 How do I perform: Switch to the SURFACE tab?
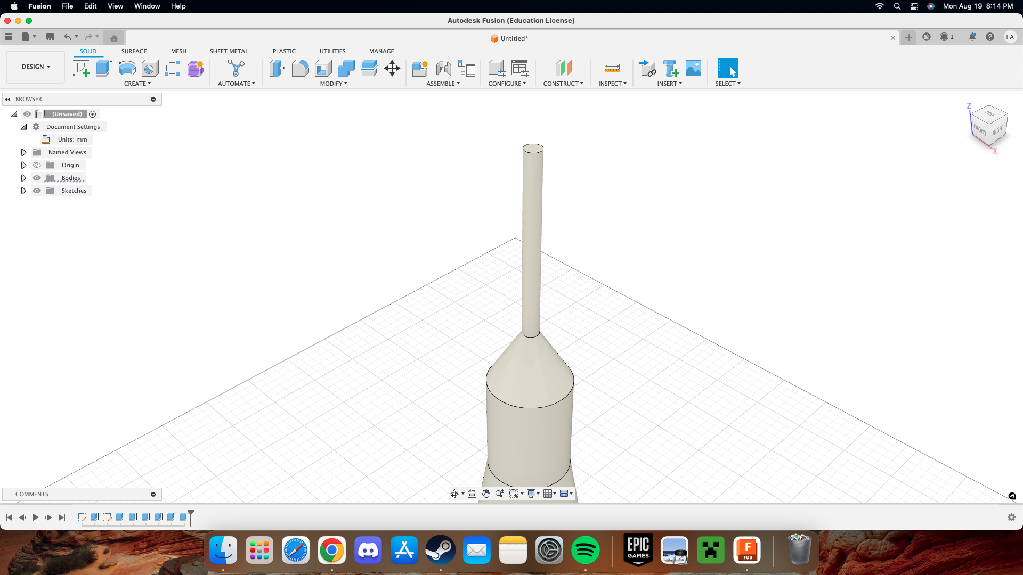click(134, 51)
